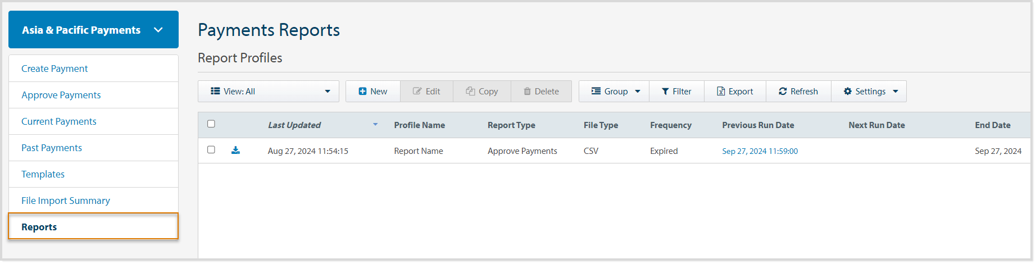Click the Delete trash button
This screenshot has height=264, width=1036.
click(x=541, y=92)
